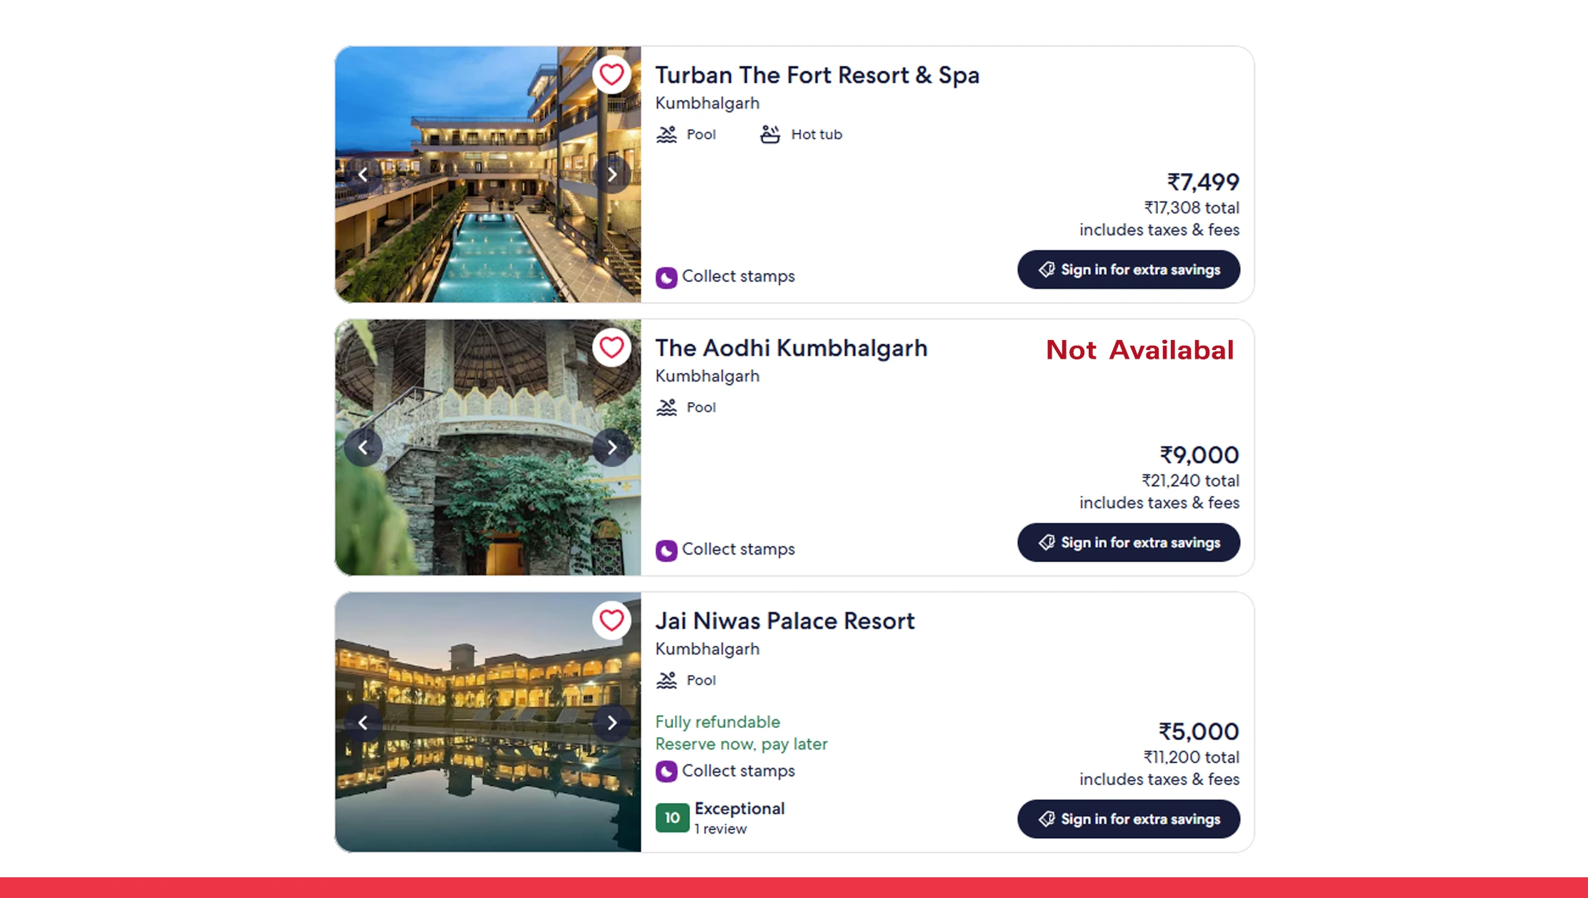Image resolution: width=1588 pixels, height=898 pixels.
Task: Click the hot tub icon on Turban listing
Action: click(x=769, y=134)
